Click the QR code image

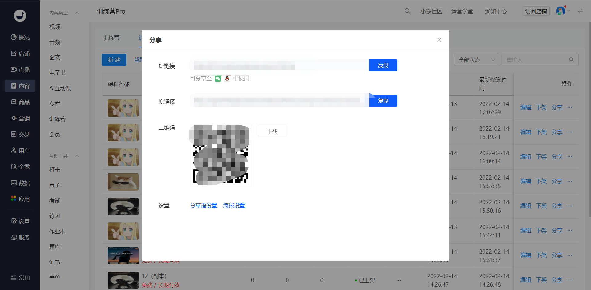(x=221, y=155)
